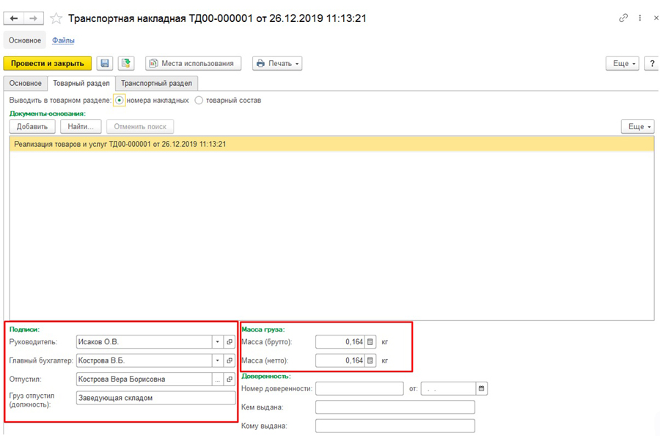
Task: Expand the Руководитель dropdown list
Action: click(x=217, y=342)
